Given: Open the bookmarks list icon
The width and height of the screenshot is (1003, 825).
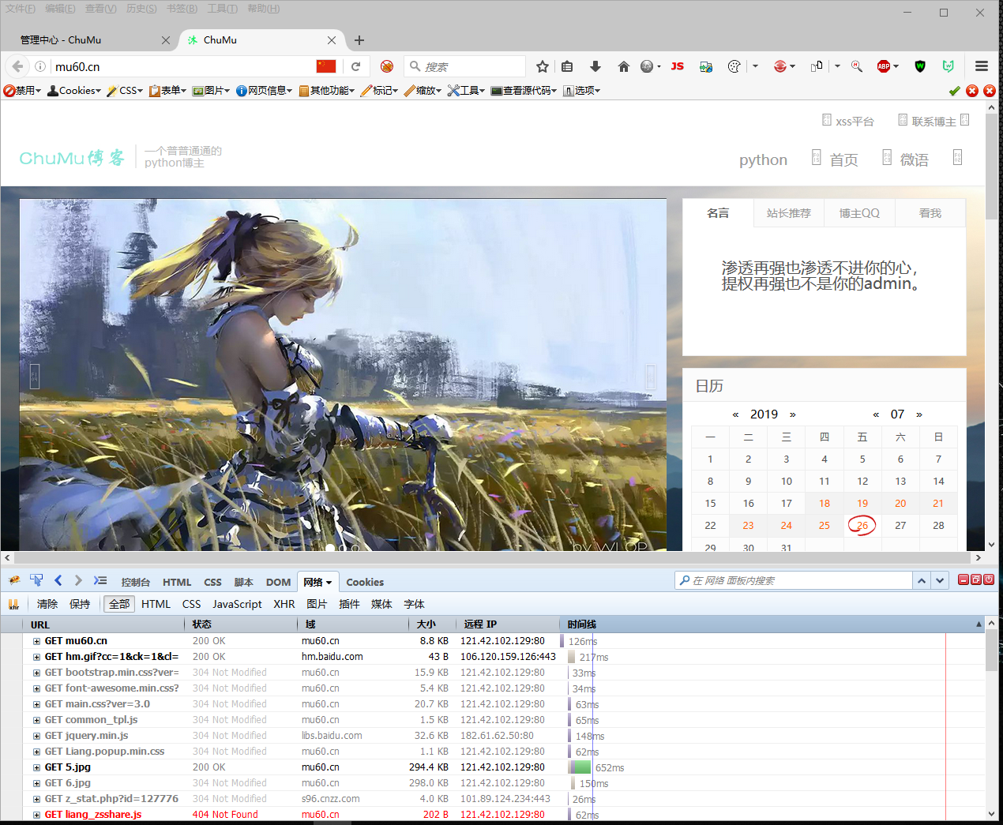Looking at the screenshot, I should click(x=567, y=66).
